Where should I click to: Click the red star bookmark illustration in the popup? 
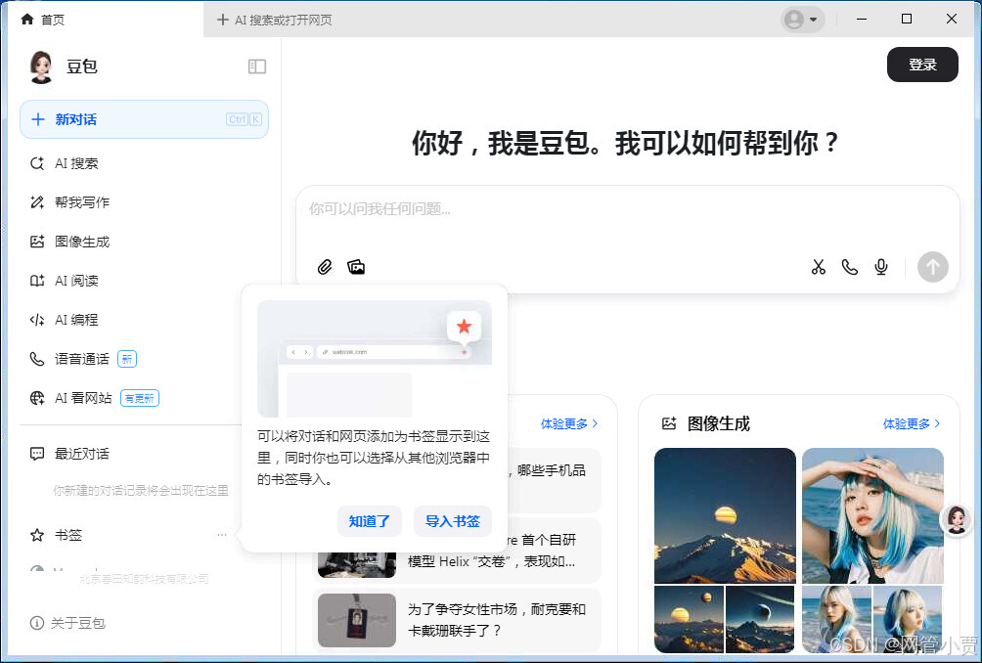coord(464,327)
